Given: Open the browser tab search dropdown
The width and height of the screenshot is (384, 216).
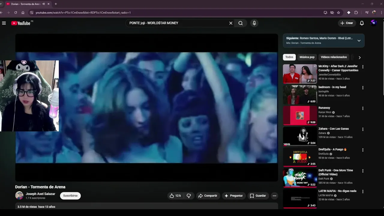Looking at the screenshot, I should click(1, 4).
